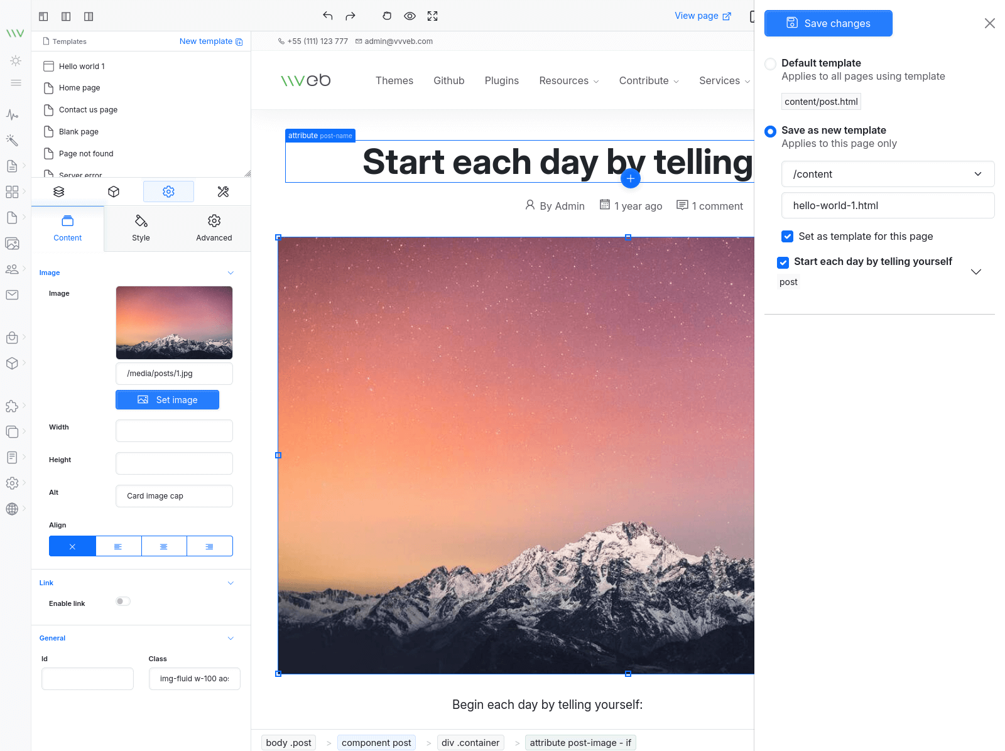This screenshot has width=1005, height=751.
Task: Enter fullscreen mode with the expand icon
Action: 432,16
